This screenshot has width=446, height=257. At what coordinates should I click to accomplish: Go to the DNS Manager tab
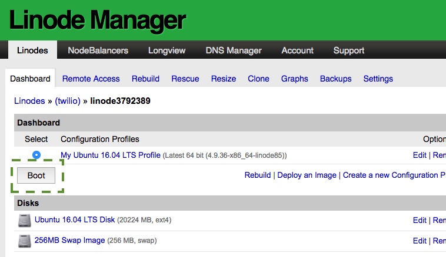[x=234, y=50]
